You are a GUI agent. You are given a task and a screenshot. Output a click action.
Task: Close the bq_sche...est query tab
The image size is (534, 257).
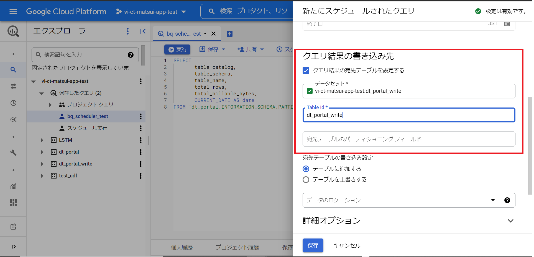[x=213, y=34]
